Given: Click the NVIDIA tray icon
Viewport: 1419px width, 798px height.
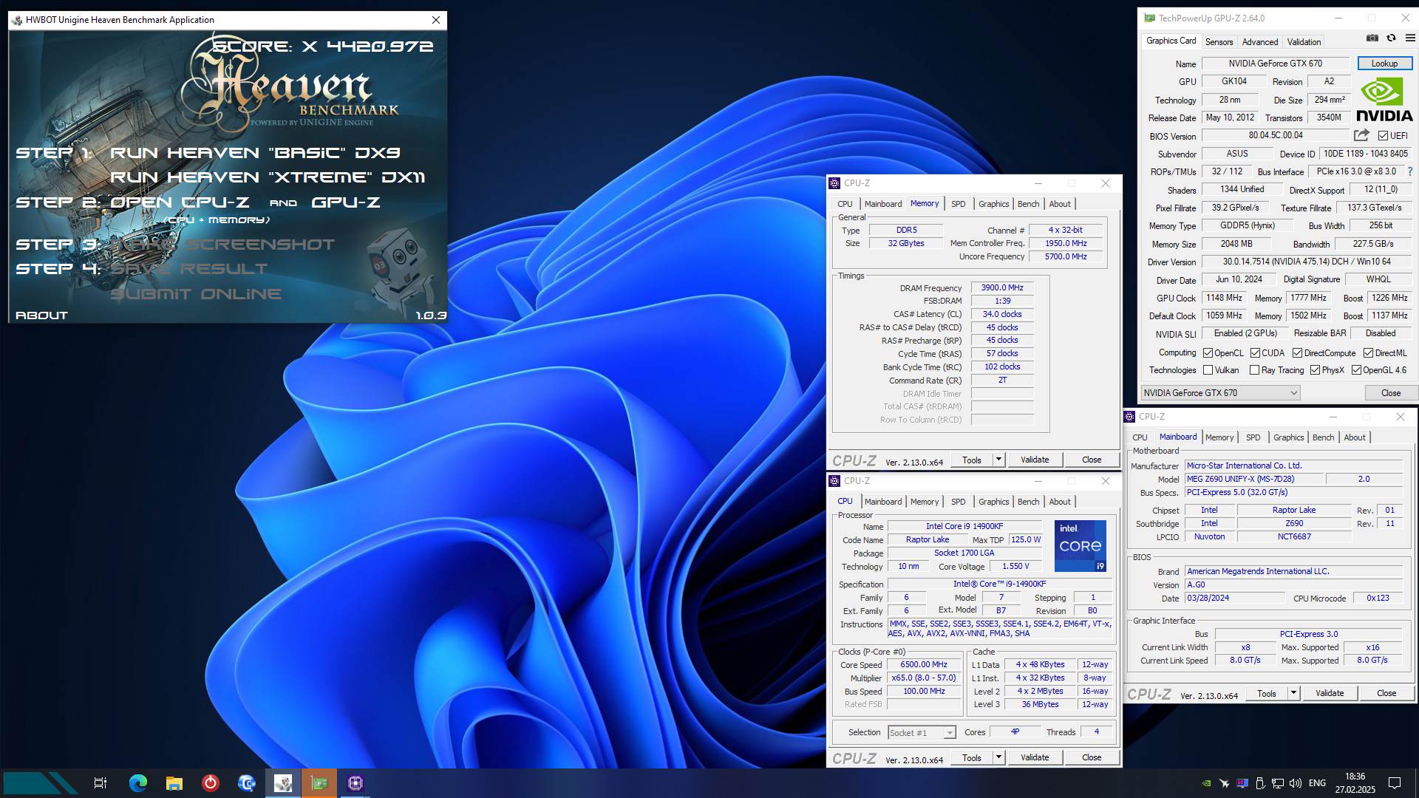Looking at the screenshot, I should tap(1207, 783).
